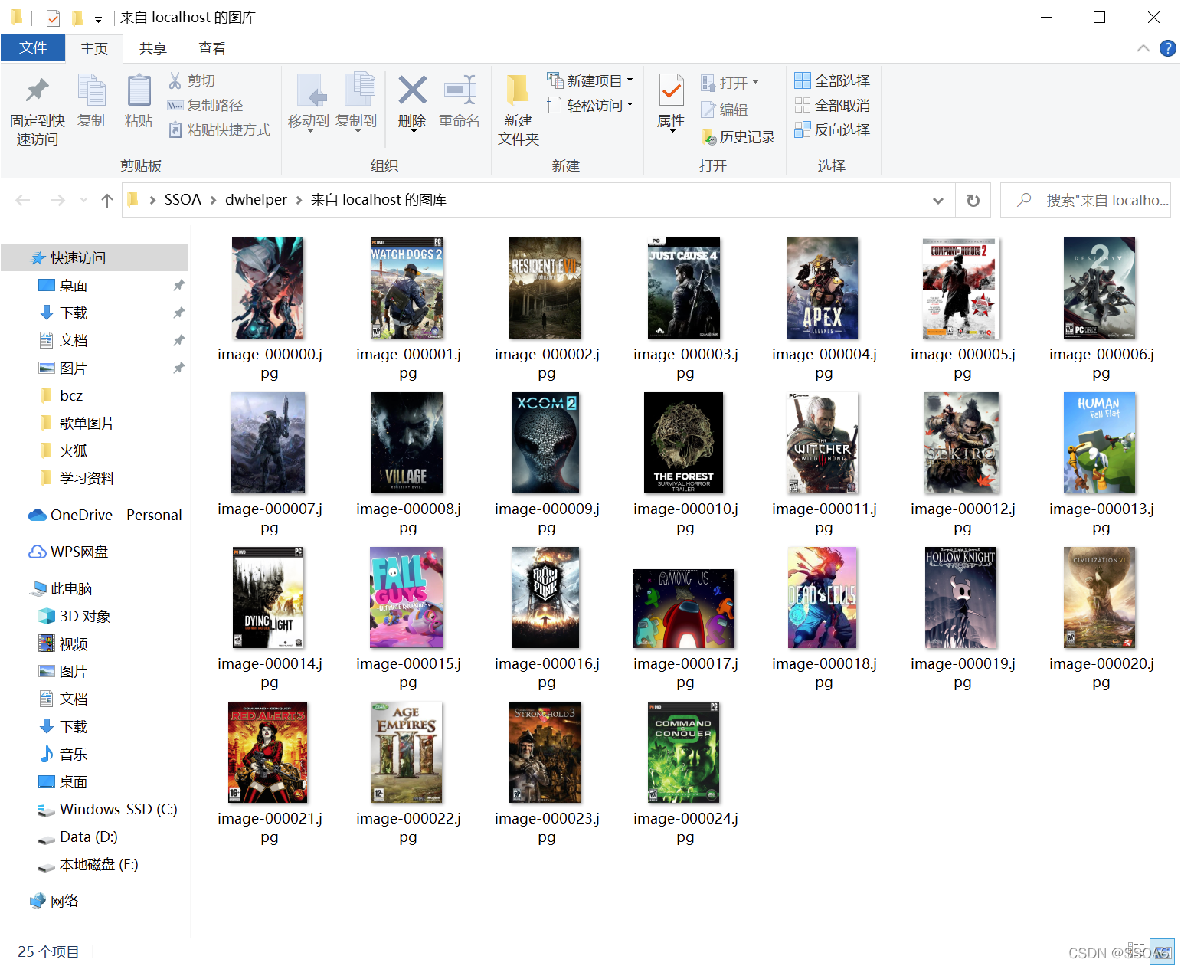Select the Witcher image-000011.jpg thumbnail

(823, 443)
